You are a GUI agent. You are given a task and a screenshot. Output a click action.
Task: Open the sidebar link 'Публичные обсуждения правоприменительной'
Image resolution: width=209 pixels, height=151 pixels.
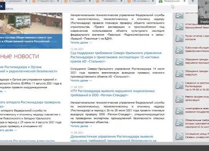[197, 50]
